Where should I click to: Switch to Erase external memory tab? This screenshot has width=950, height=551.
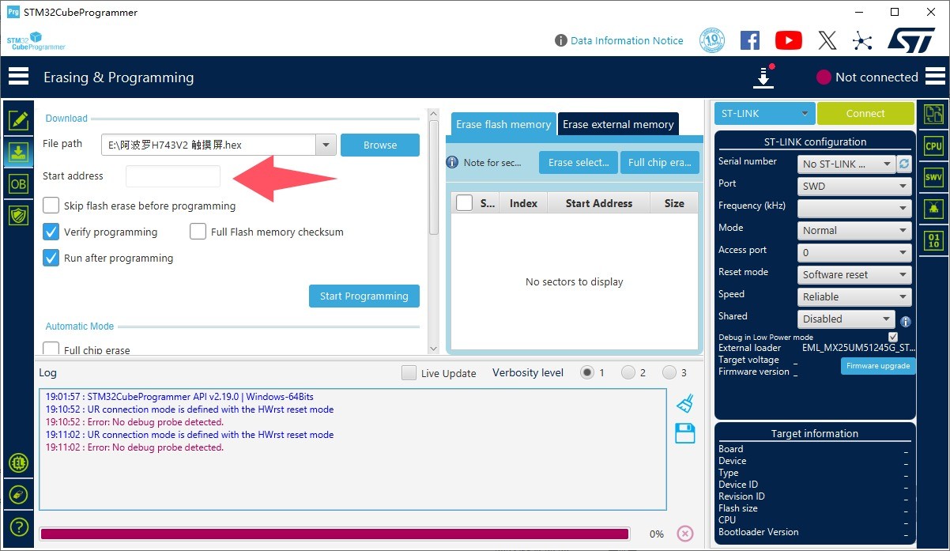(617, 124)
